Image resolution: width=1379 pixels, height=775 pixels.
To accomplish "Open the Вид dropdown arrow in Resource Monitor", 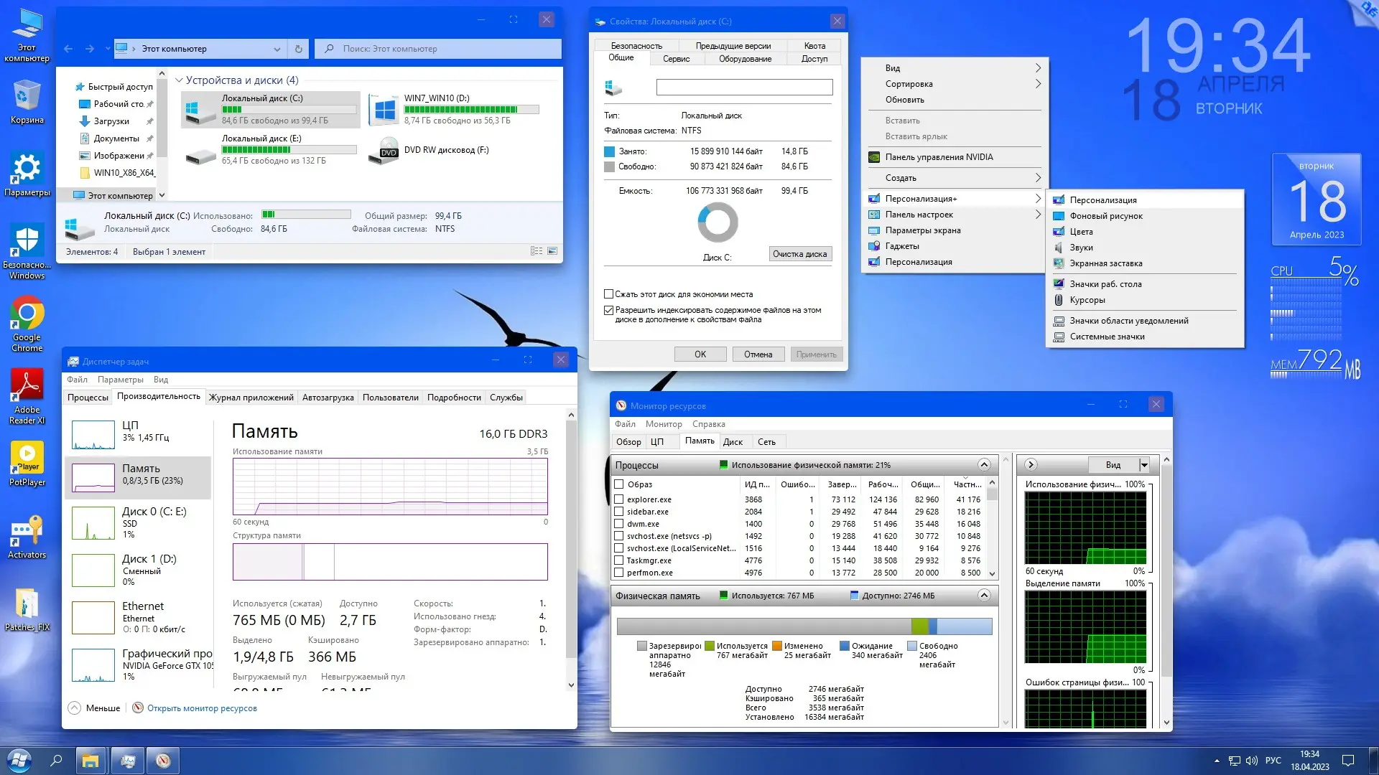I will [1144, 465].
